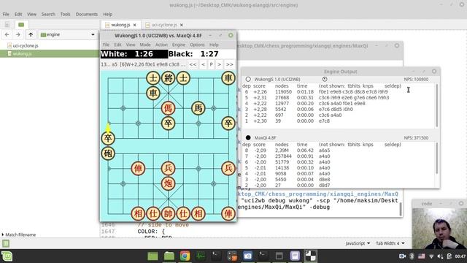Viewport: 467px width, 263px height.
Task: Click the red soldier 兵 on the center file
Action: pos(168,169)
